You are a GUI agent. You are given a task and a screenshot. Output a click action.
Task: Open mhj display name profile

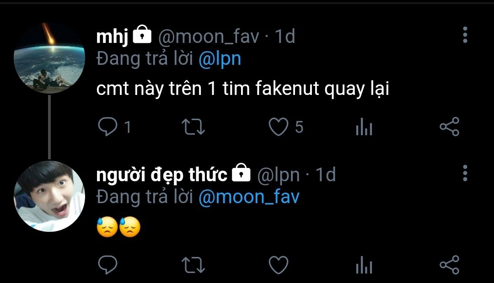(112, 37)
